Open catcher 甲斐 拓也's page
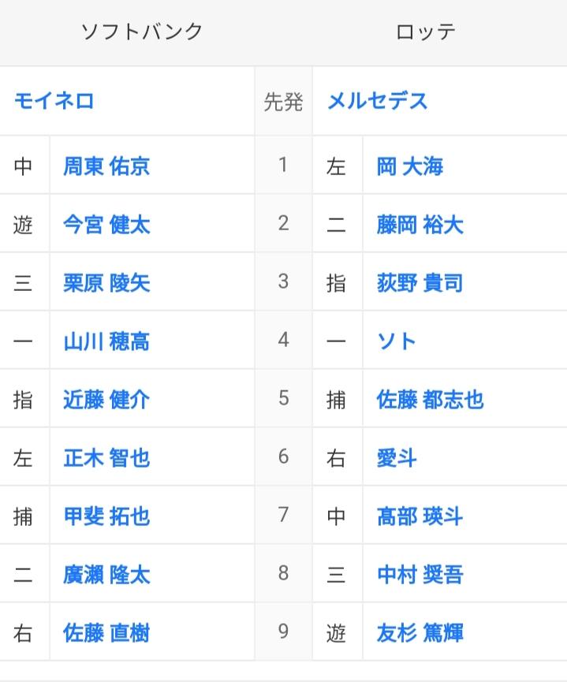 [x=106, y=516]
